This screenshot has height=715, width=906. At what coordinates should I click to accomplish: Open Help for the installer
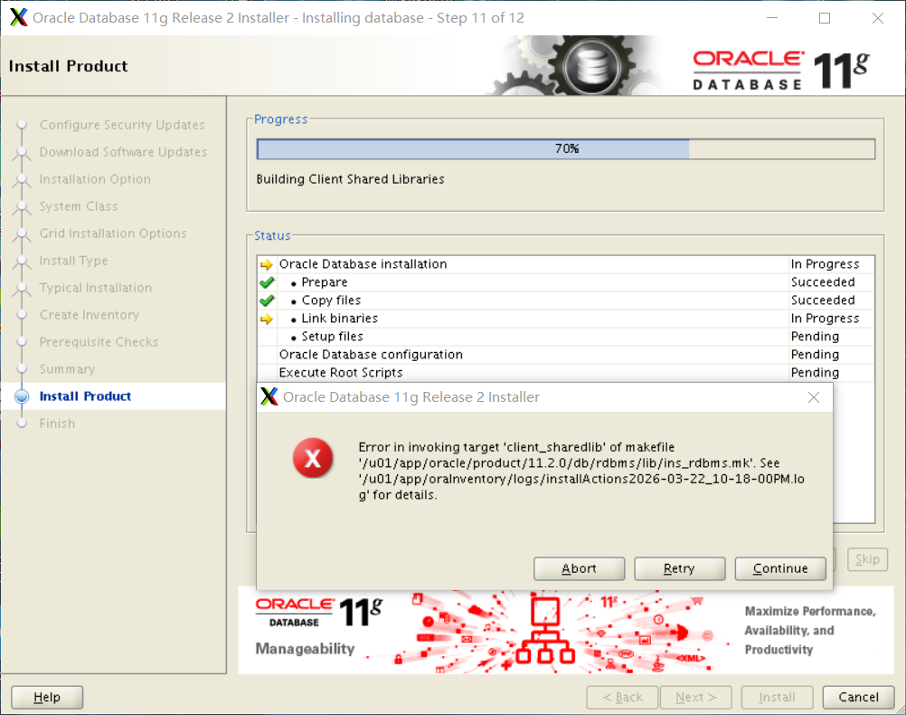[x=47, y=697]
